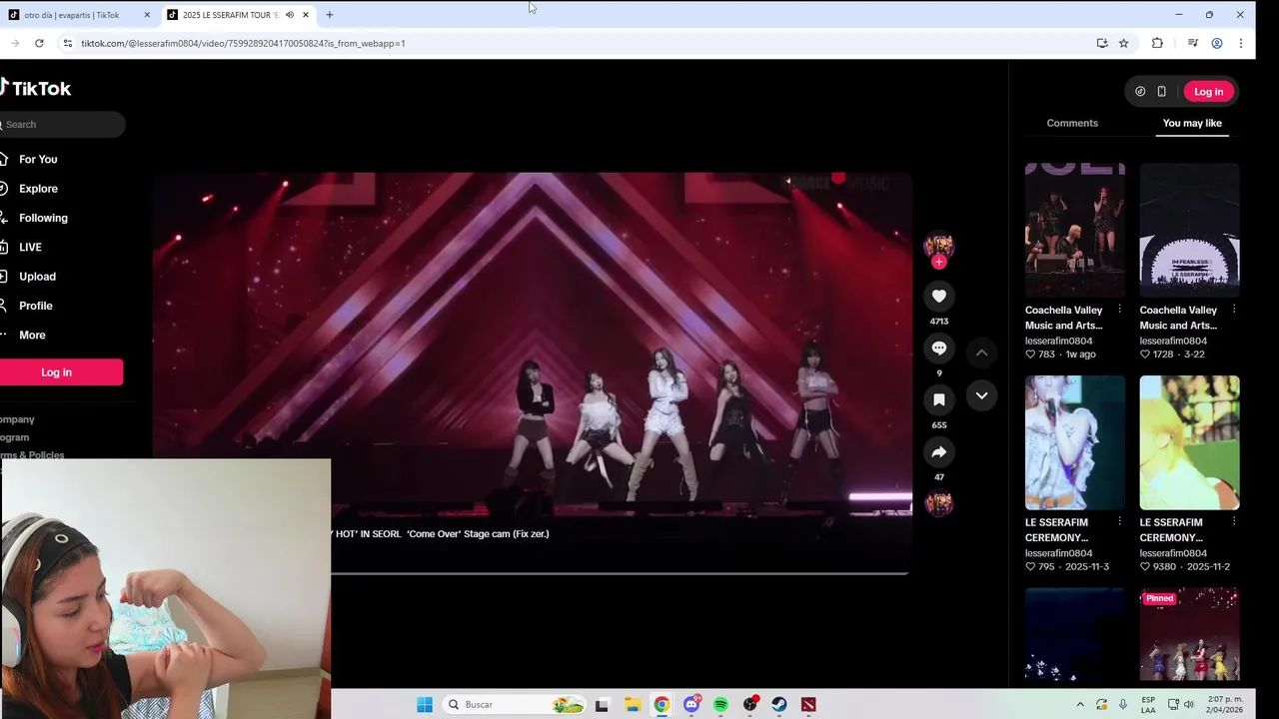Image resolution: width=1279 pixels, height=719 pixels.
Task: Open more options for Coachella video with 1728 likes
Action: tap(1234, 310)
